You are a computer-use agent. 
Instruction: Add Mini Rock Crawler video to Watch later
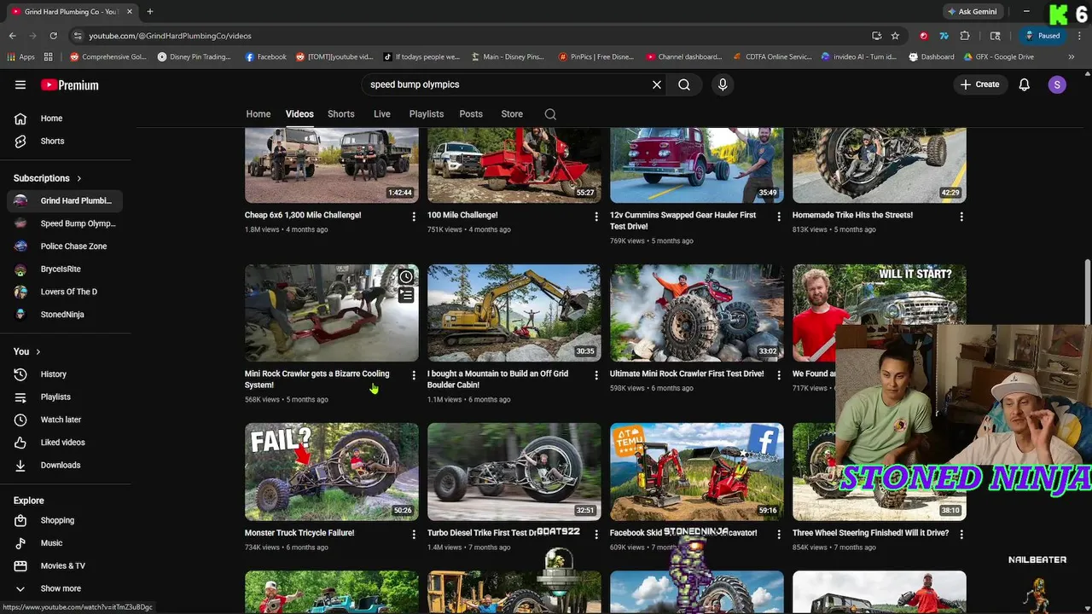[406, 276]
